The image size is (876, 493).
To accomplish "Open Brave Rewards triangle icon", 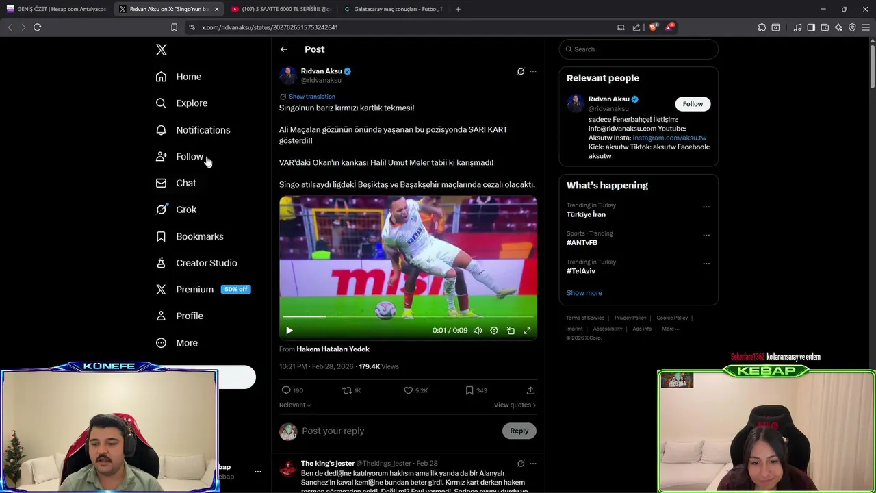I will coord(669,27).
